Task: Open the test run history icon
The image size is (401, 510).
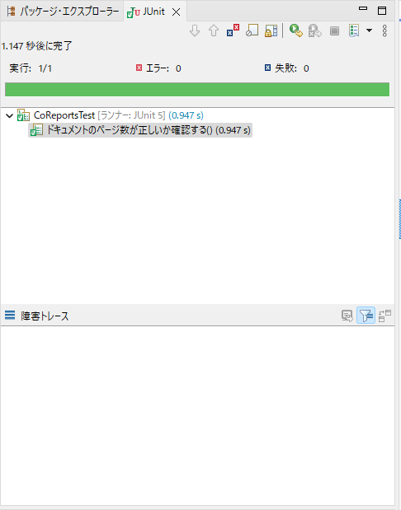Action: (354, 30)
